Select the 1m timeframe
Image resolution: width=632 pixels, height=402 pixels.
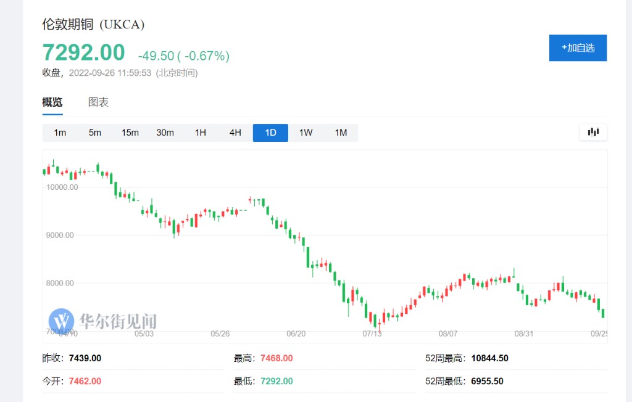coord(60,133)
